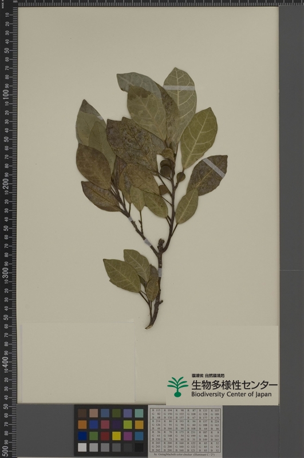This screenshot has height=458, width=304.
Task: Click the tape strip on the topmost leaf
Action: [x=179, y=88]
